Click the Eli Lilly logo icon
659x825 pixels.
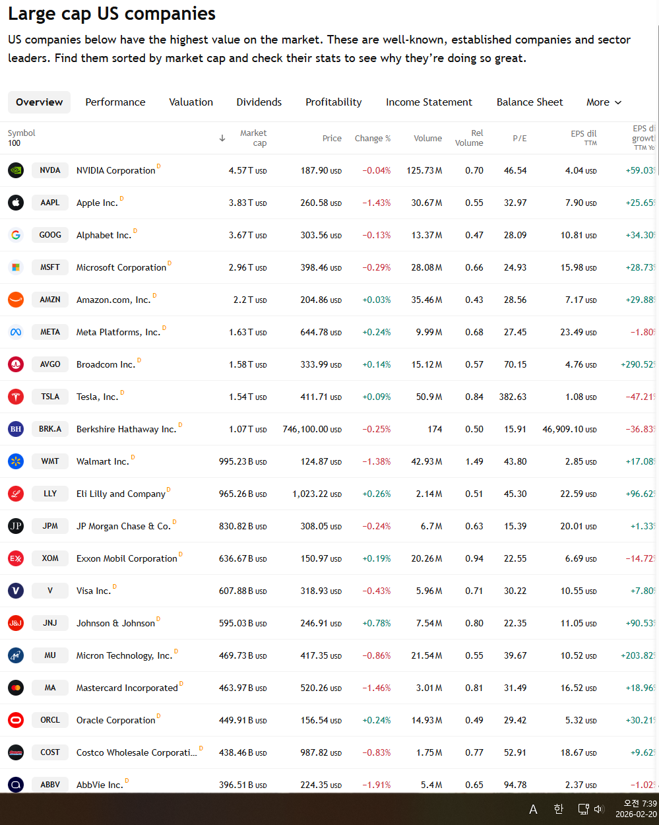tap(16, 494)
